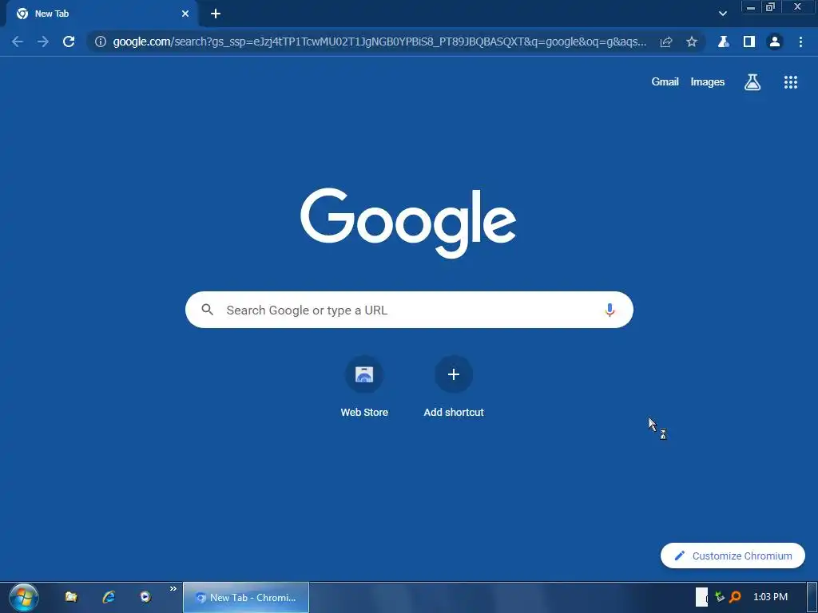
Task: View site information icon in address bar
Action: (100, 42)
